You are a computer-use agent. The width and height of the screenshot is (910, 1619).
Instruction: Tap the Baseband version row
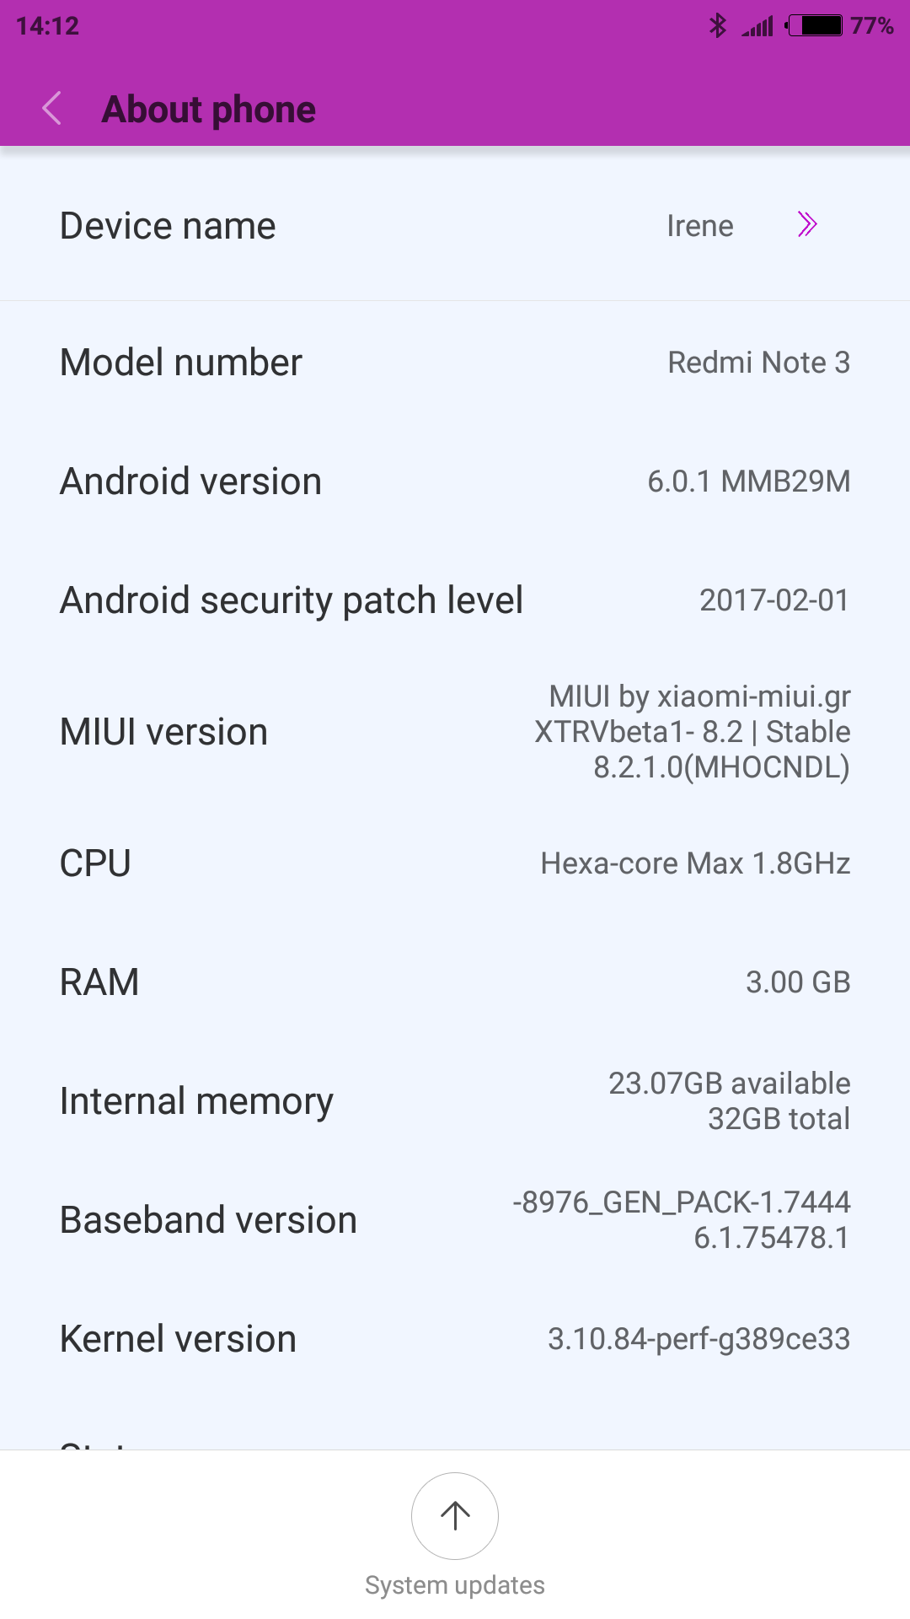[455, 1220]
